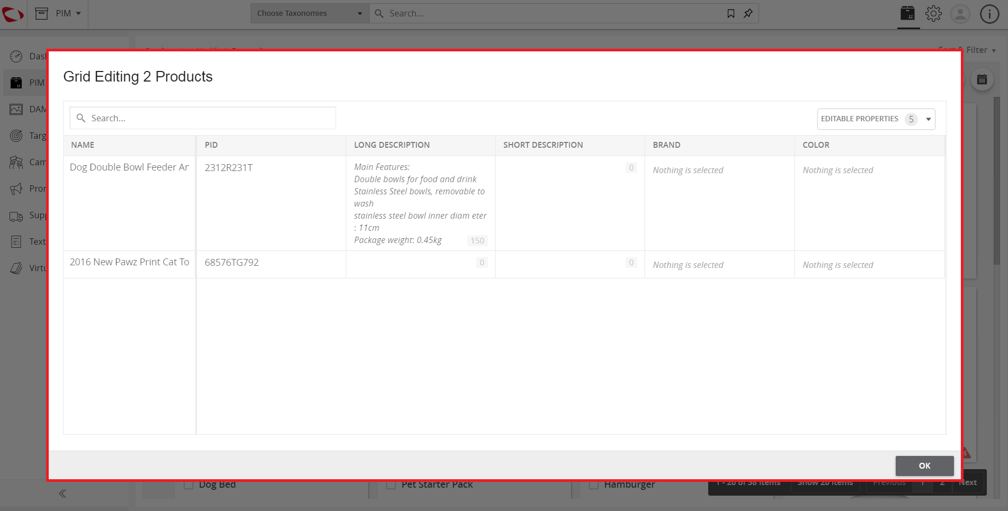Open the Choose Taxonomies dropdown
This screenshot has width=1008, height=511.
(309, 13)
